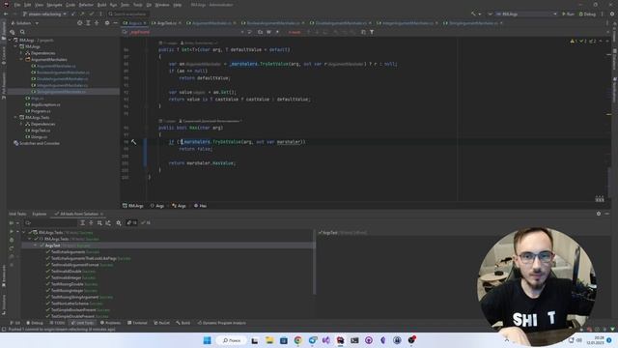Click the locate file target icon in Solution panel
Screen dimensions: 618x348
point(80,23)
